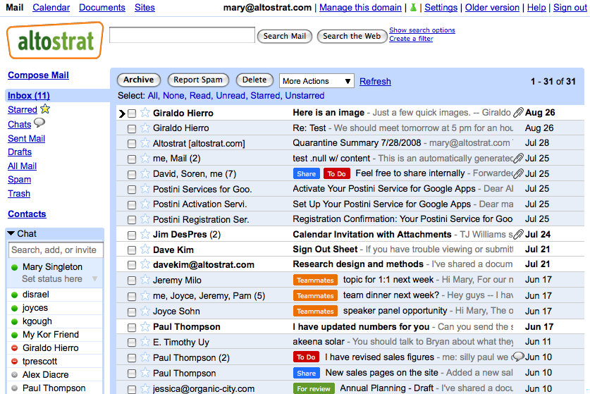590x394 pixels.
Task: Click Teammates label on team dinner email
Action: pyautogui.click(x=315, y=295)
